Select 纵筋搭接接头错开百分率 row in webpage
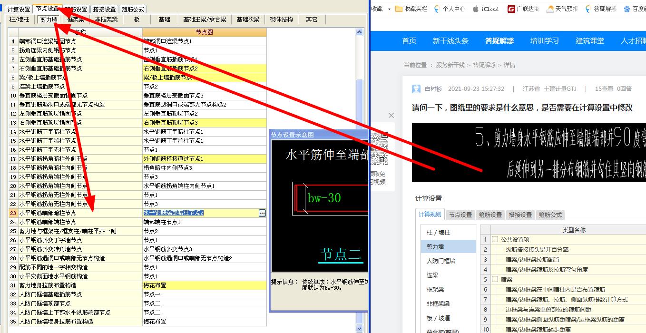Viewport: 646px width, 333px height. (568, 250)
